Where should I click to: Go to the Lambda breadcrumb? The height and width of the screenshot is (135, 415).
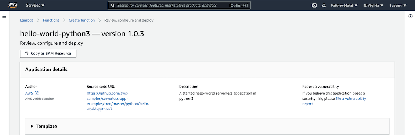(x=27, y=20)
